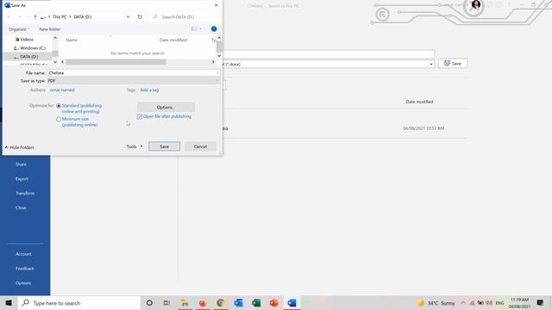The width and height of the screenshot is (552, 310).
Task: Open the Tools dropdown
Action: pos(135,146)
